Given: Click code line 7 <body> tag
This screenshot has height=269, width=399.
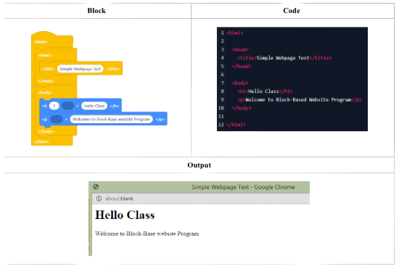Looking at the screenshot, I should (240, 83).
